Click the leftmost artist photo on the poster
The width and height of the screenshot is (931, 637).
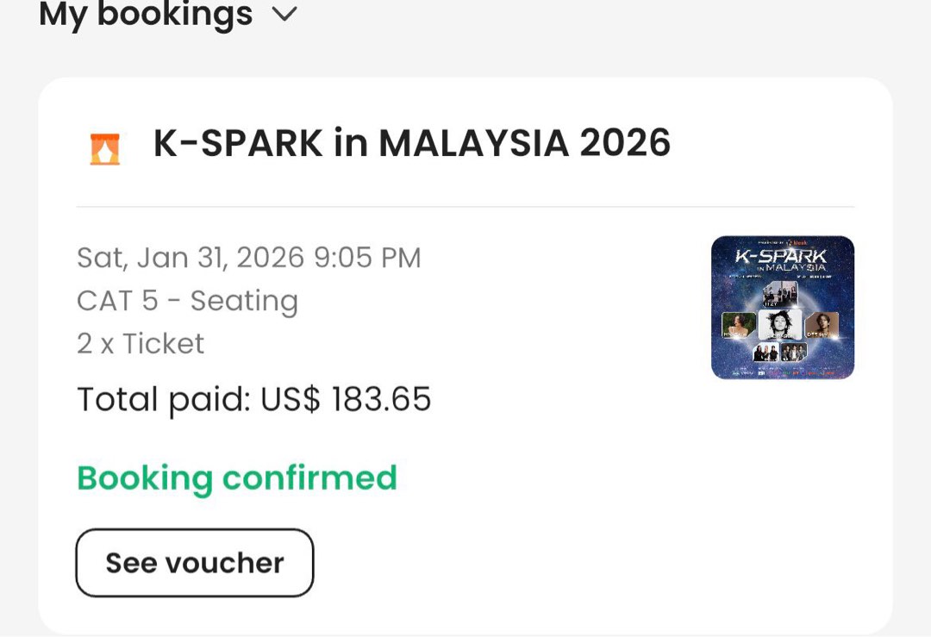point(737,324)
